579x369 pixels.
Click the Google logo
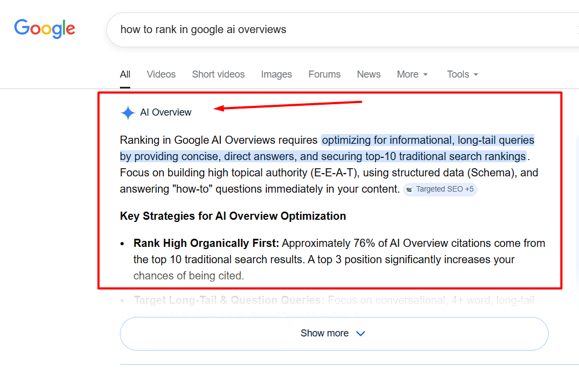pyautogui.click(x=44, y=29)
